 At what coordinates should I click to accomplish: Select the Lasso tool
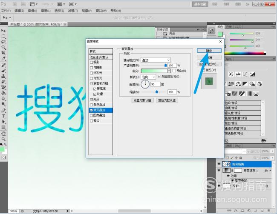(3, 42)
